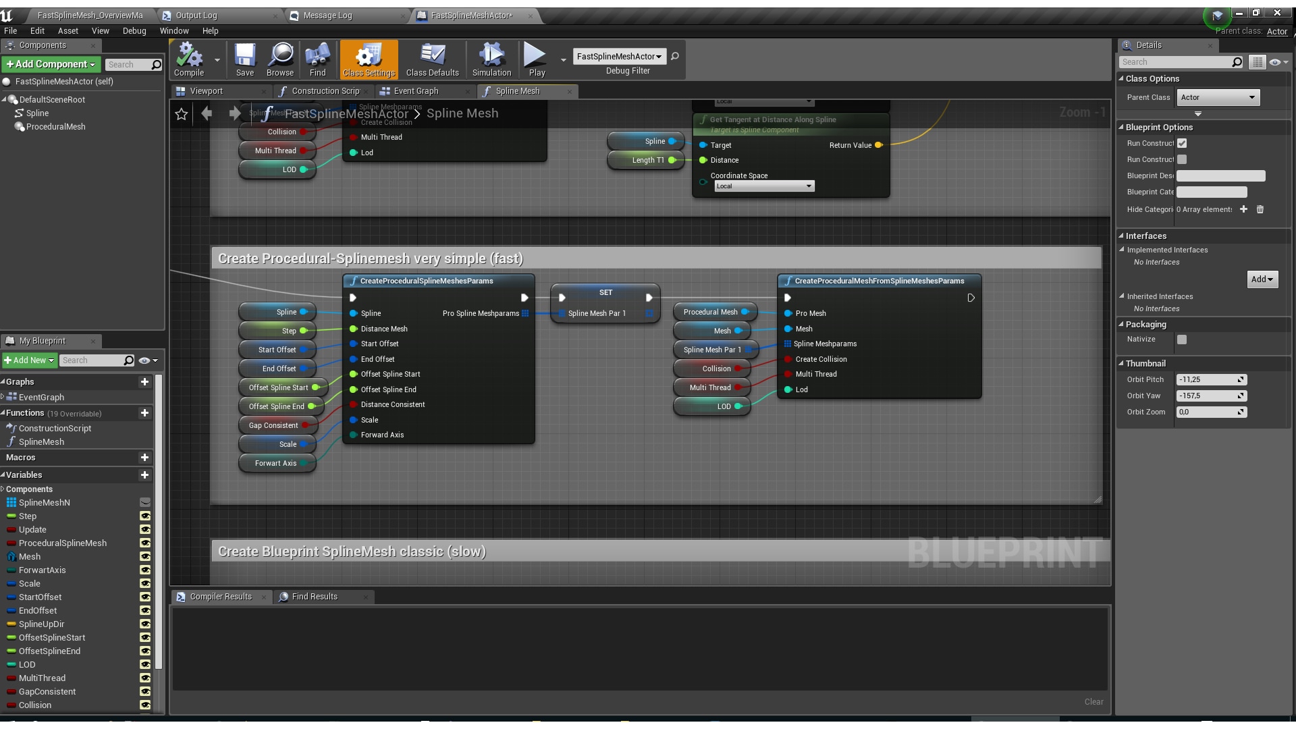
Task: Save the FastSplineMeshActor asset
Action: click(245, 59)
